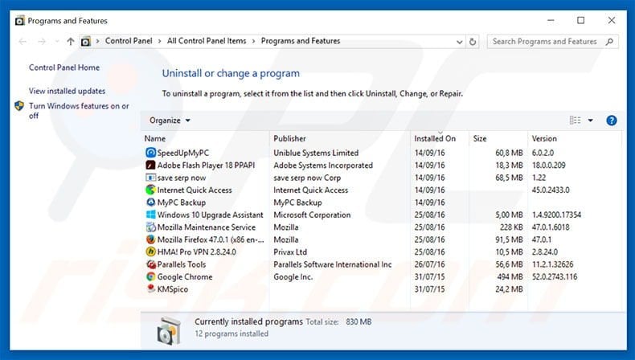
Task: Click the 494 MB size cell
Action: click(x=510, y=277)
